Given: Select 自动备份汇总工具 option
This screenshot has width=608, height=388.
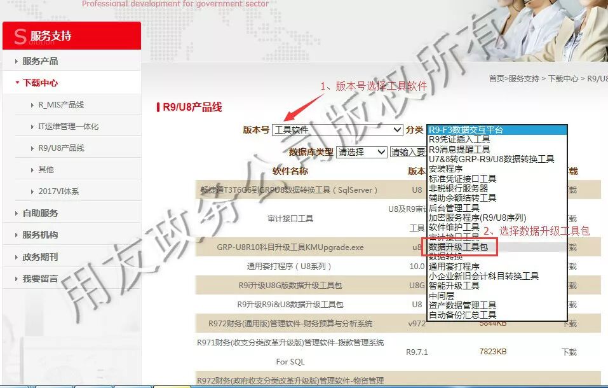Looking at the screenshot, I should [x=463, y=315].
